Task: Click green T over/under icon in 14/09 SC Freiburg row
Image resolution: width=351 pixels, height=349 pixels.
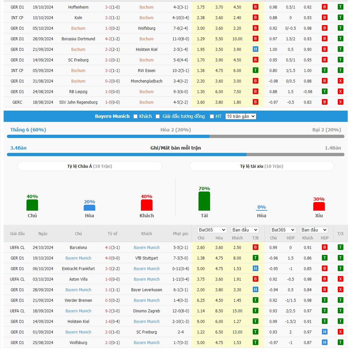Action: click(x=340, y=60)
